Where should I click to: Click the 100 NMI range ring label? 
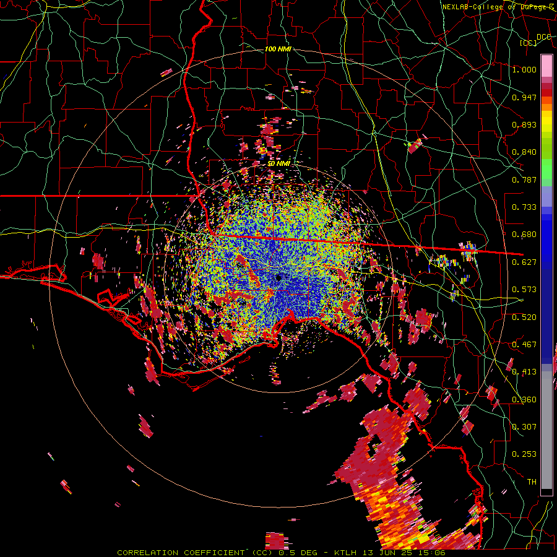click(278, 49)
